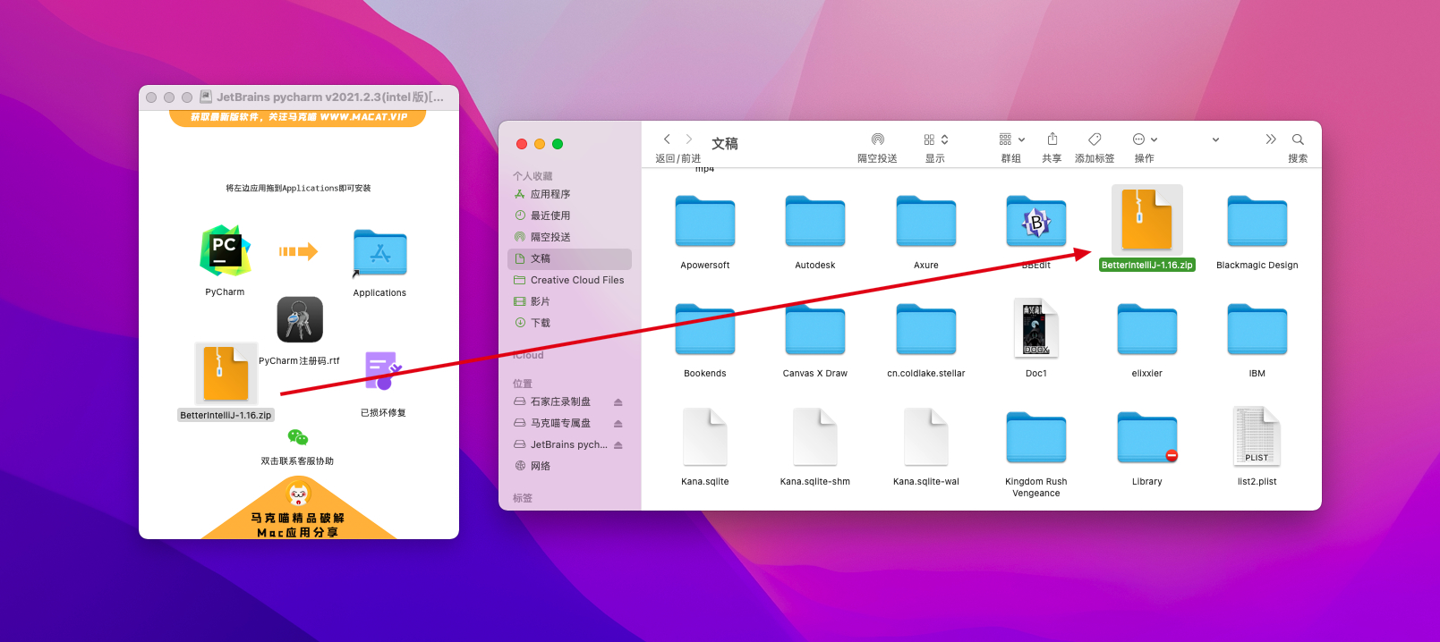Screen dimensions: 1440x642
Task: Select 隔空投送 in the Finder sidebar
Action: pos(569,237)
